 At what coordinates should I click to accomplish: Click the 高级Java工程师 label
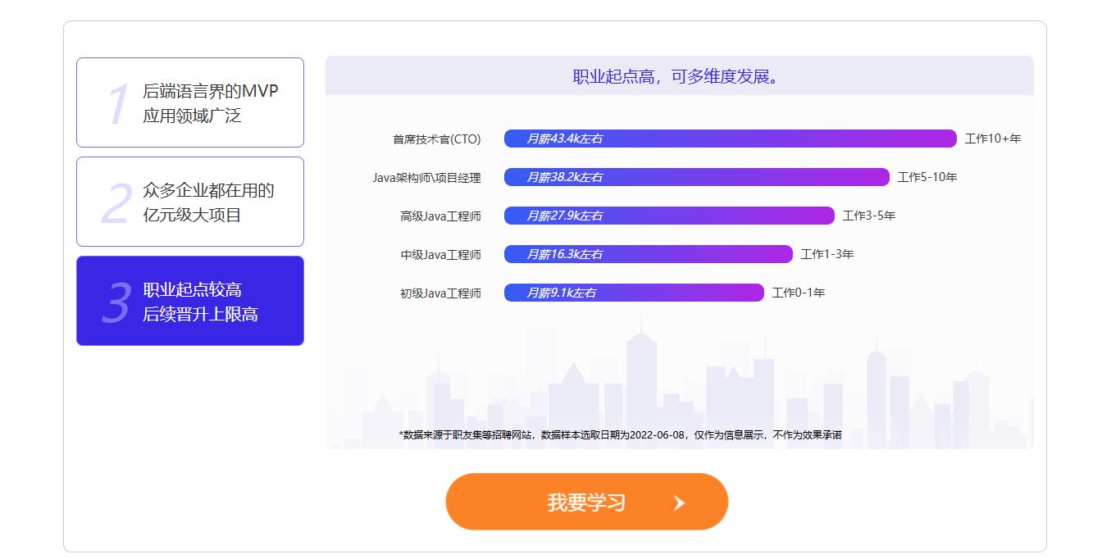pos(440,216)
